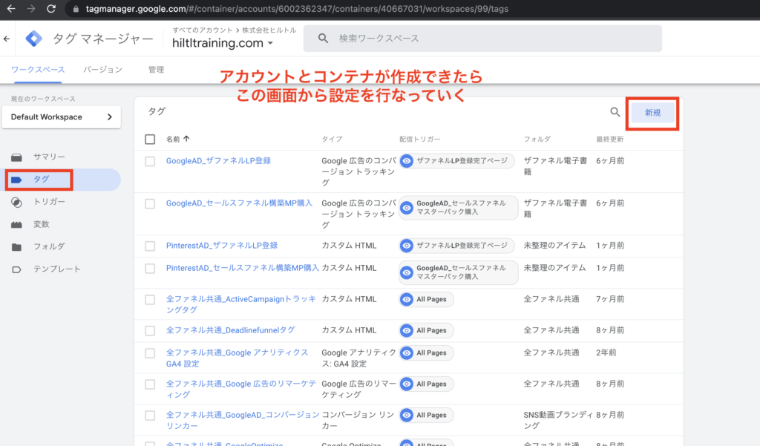Viewport: 760px width, 446px height.
Task: Click the browser URL address bar
Action: click(297, 9)
